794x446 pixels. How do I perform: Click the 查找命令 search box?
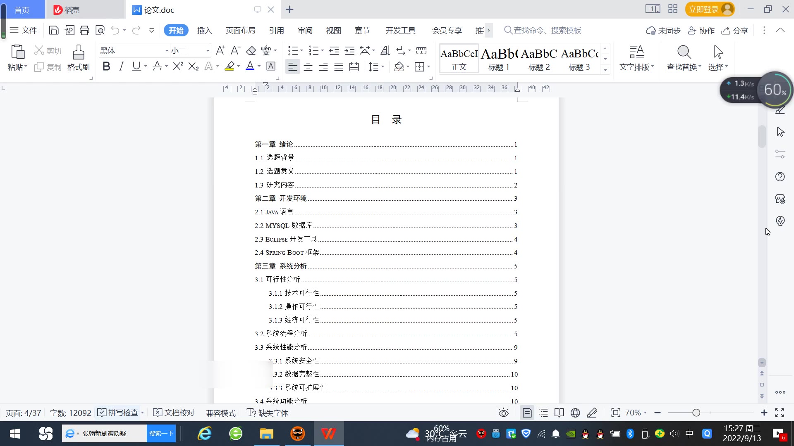tap(547, 30)
